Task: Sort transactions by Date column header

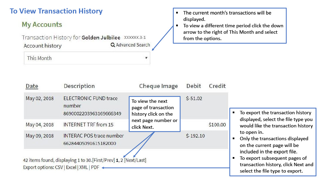Action: click(32, 86)
